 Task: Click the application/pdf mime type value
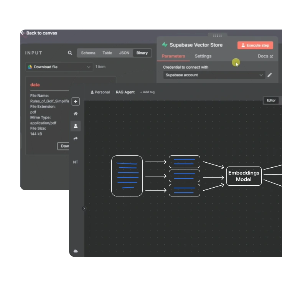[x=43, y=123]
